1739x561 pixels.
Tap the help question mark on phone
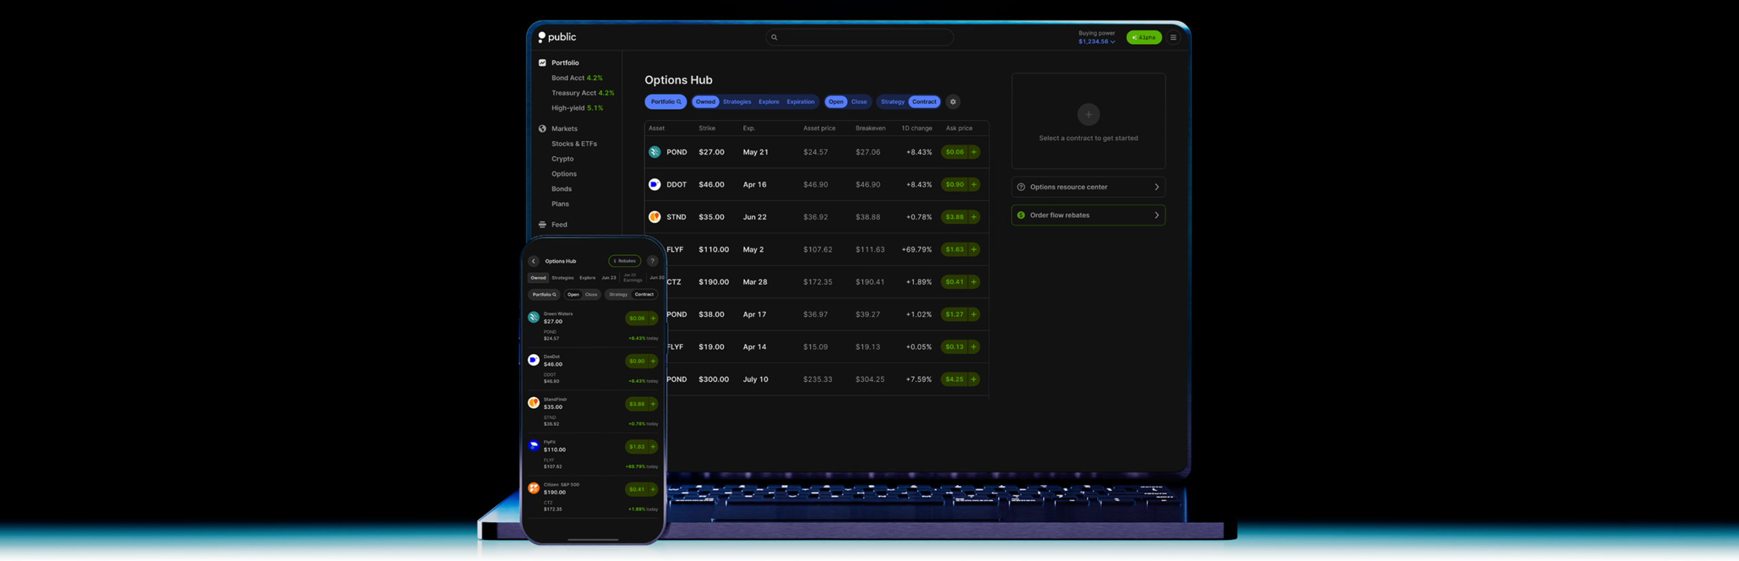tap(652, 261)
